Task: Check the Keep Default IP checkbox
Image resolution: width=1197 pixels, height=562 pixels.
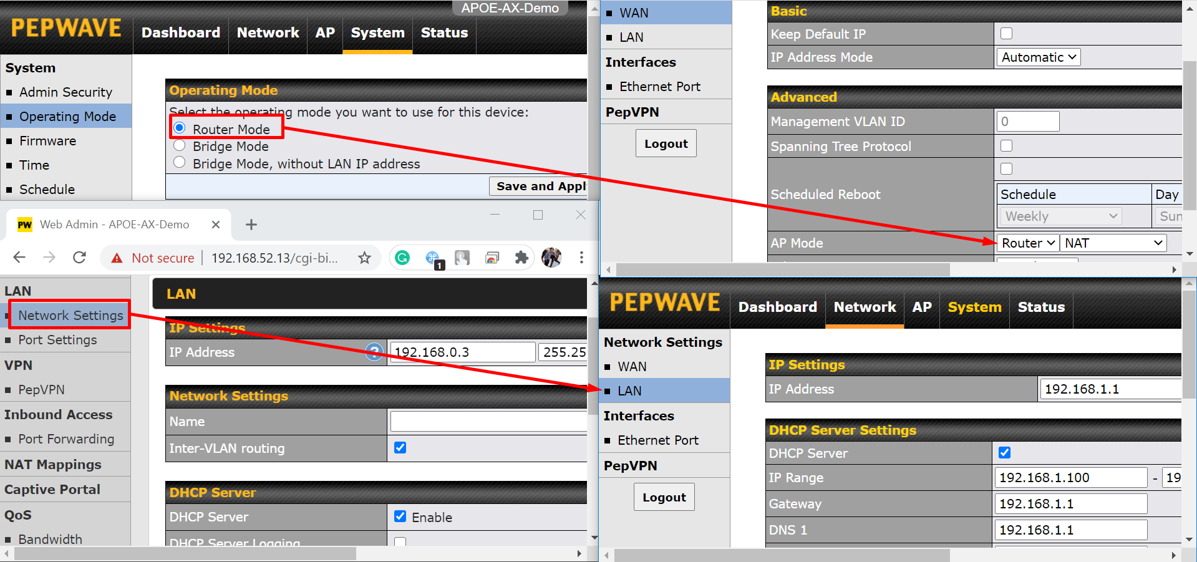Action: pyautogui.click(x=1006, y=34)
